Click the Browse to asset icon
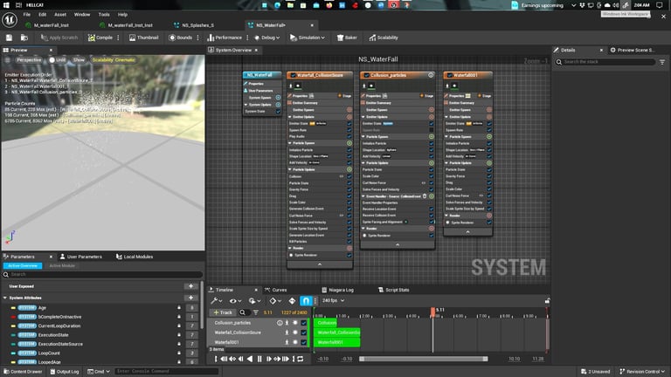The image size is (671, 377). tap(24, 38)
